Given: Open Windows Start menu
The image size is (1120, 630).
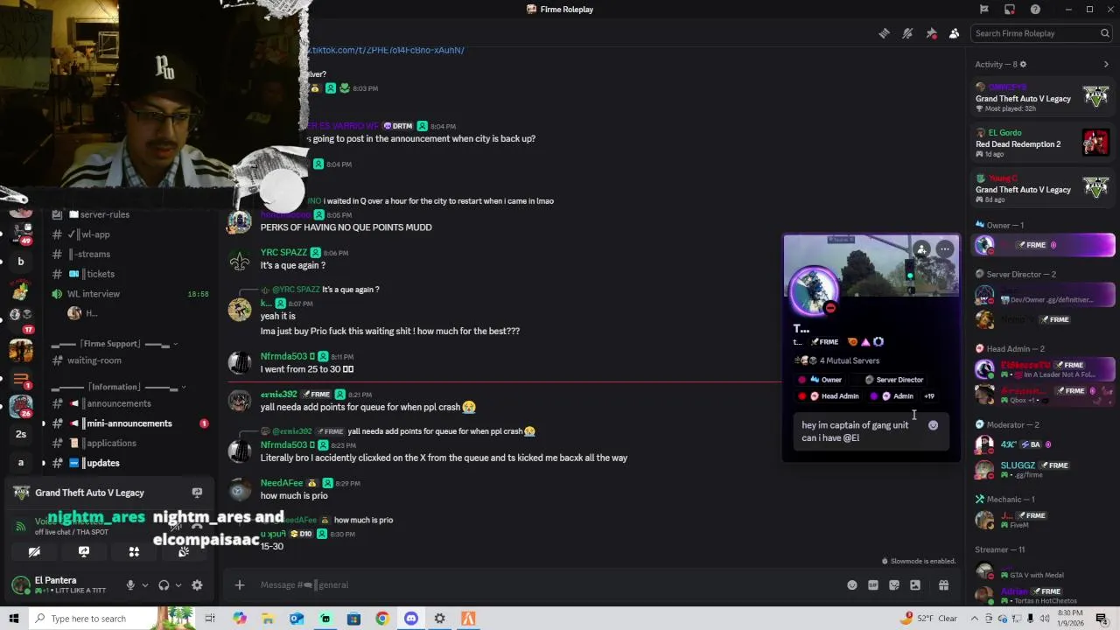Looking at the screenshot, I should tap(14, 619).
